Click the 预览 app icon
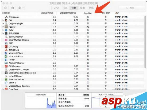The width and height of the screenshot is (147, 110). coord(6,43)
